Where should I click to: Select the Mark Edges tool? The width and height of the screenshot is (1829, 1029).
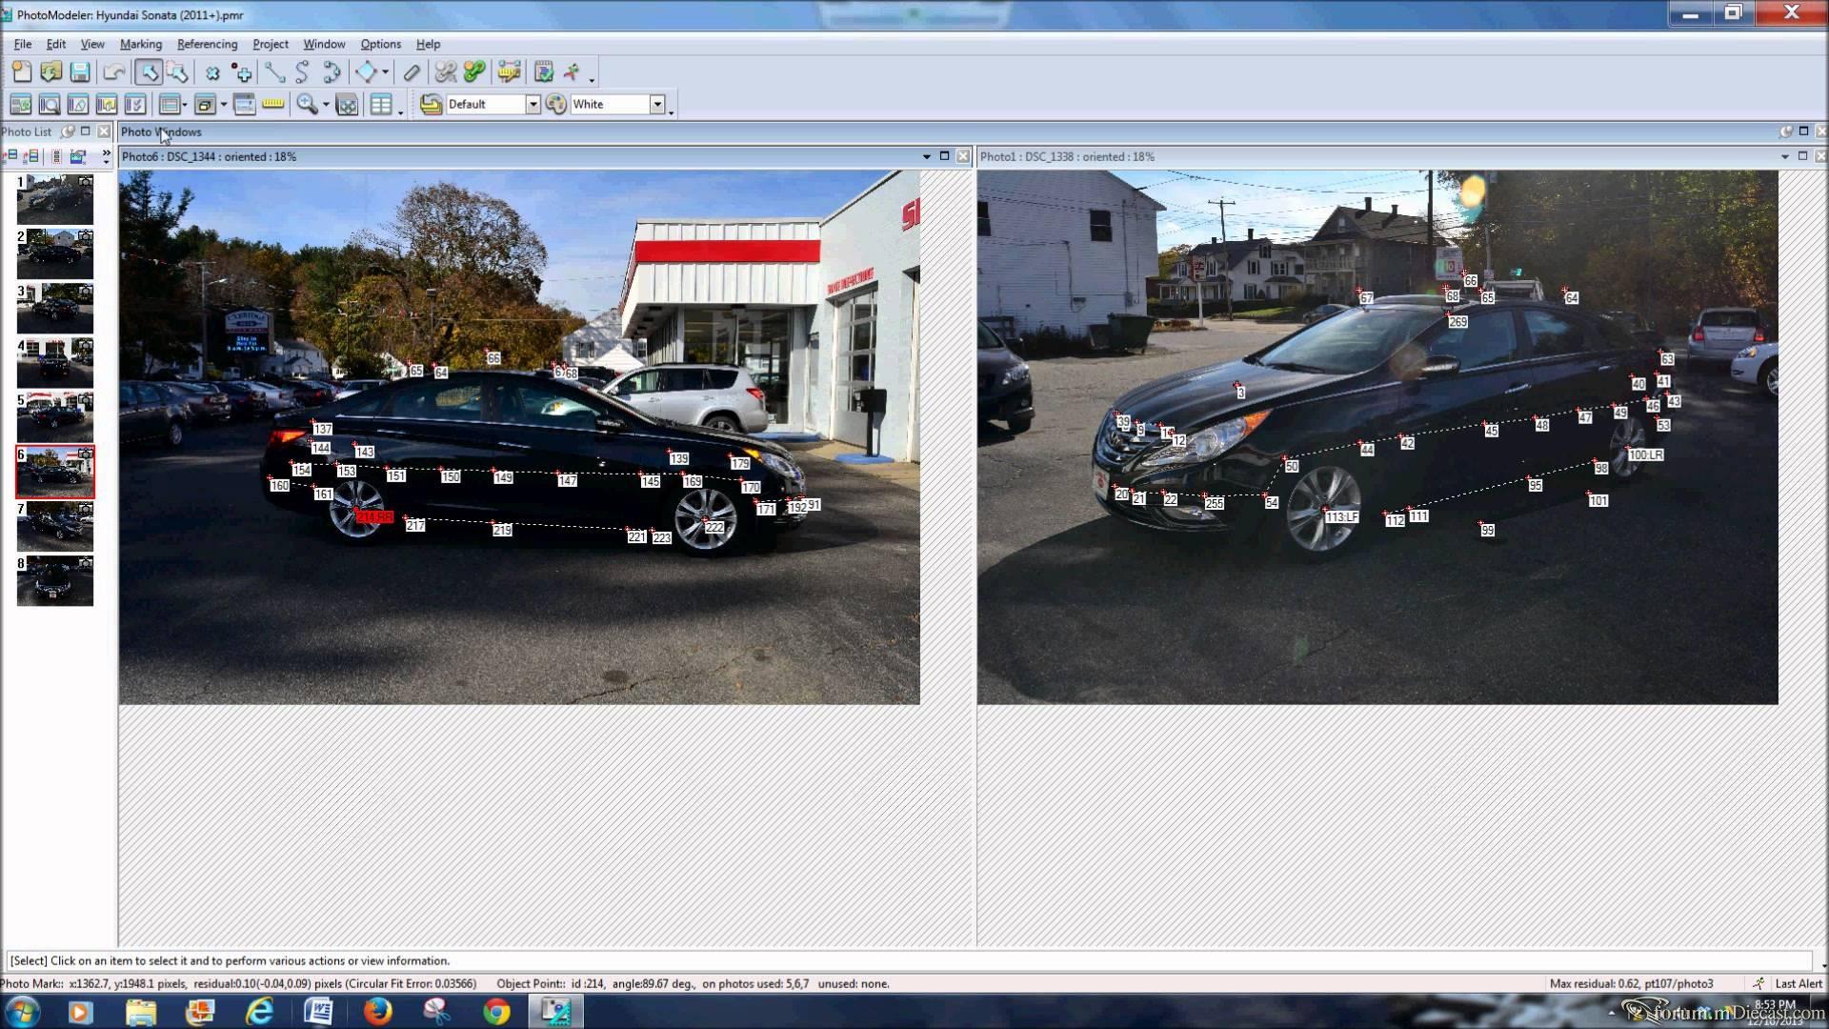coord(332,72)
